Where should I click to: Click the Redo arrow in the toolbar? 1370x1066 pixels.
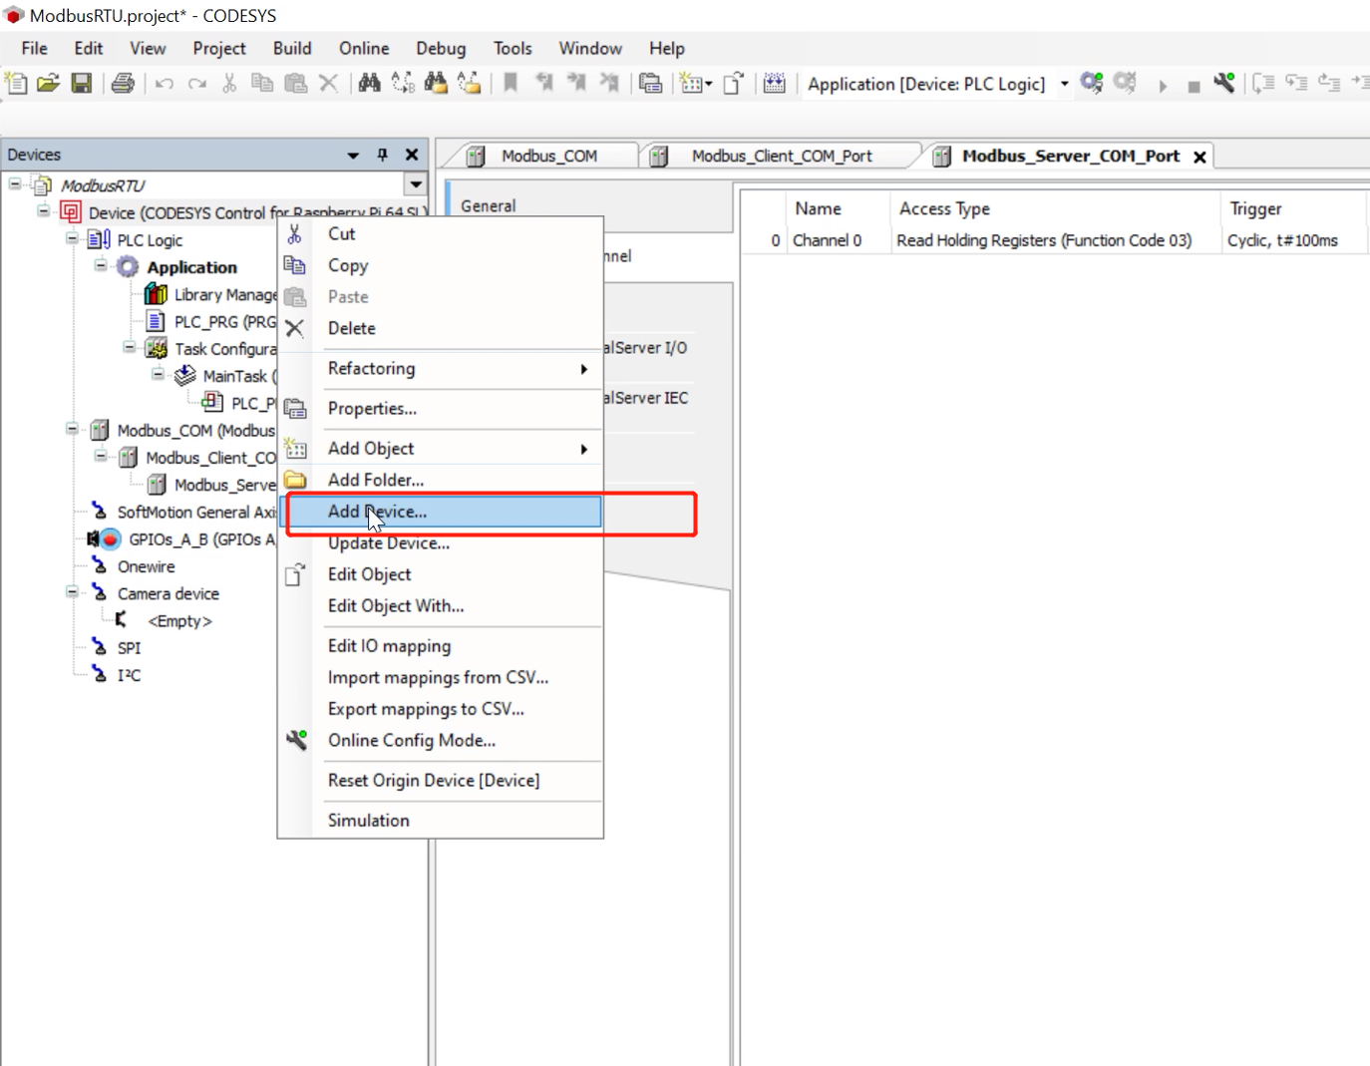pyautogui.click(x=197, y=84)
